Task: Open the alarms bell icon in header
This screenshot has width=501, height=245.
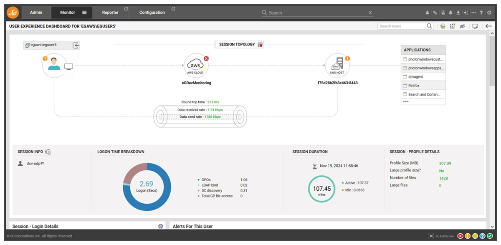Action: 450,13
